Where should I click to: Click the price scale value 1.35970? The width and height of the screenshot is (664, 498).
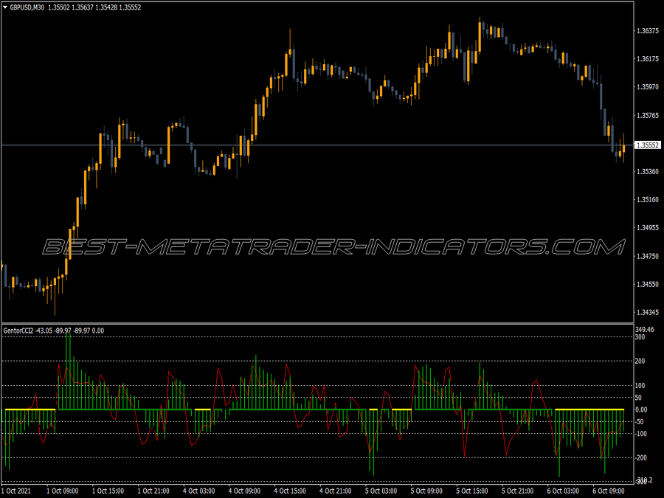point(648,87)
